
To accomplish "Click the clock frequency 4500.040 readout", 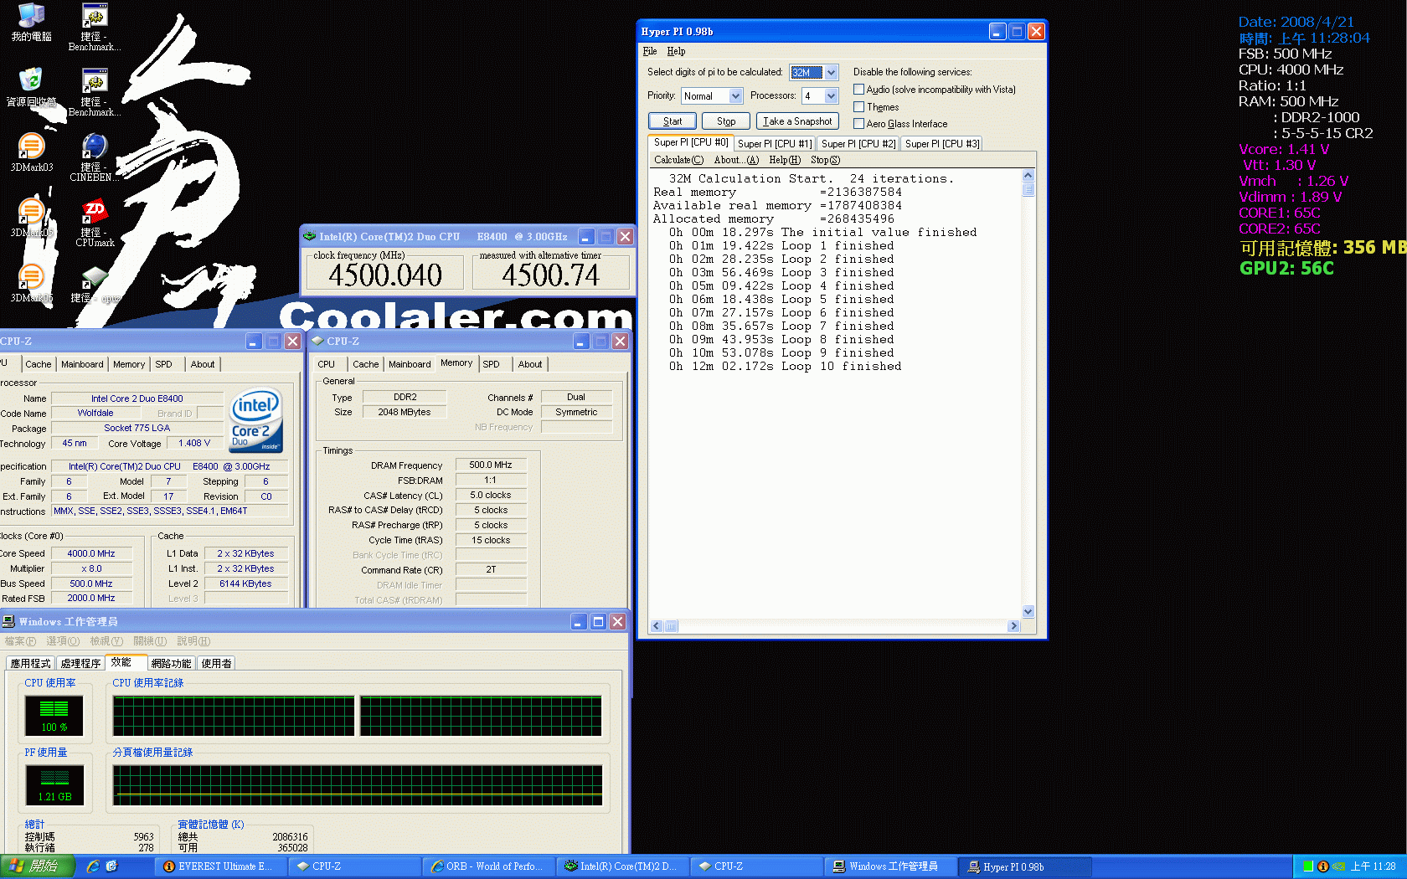I will (x=385, y=275).
